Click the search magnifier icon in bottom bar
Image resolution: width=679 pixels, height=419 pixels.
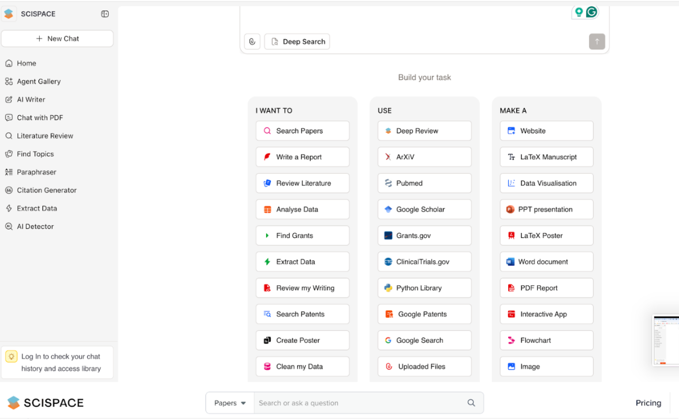[471, 403]
